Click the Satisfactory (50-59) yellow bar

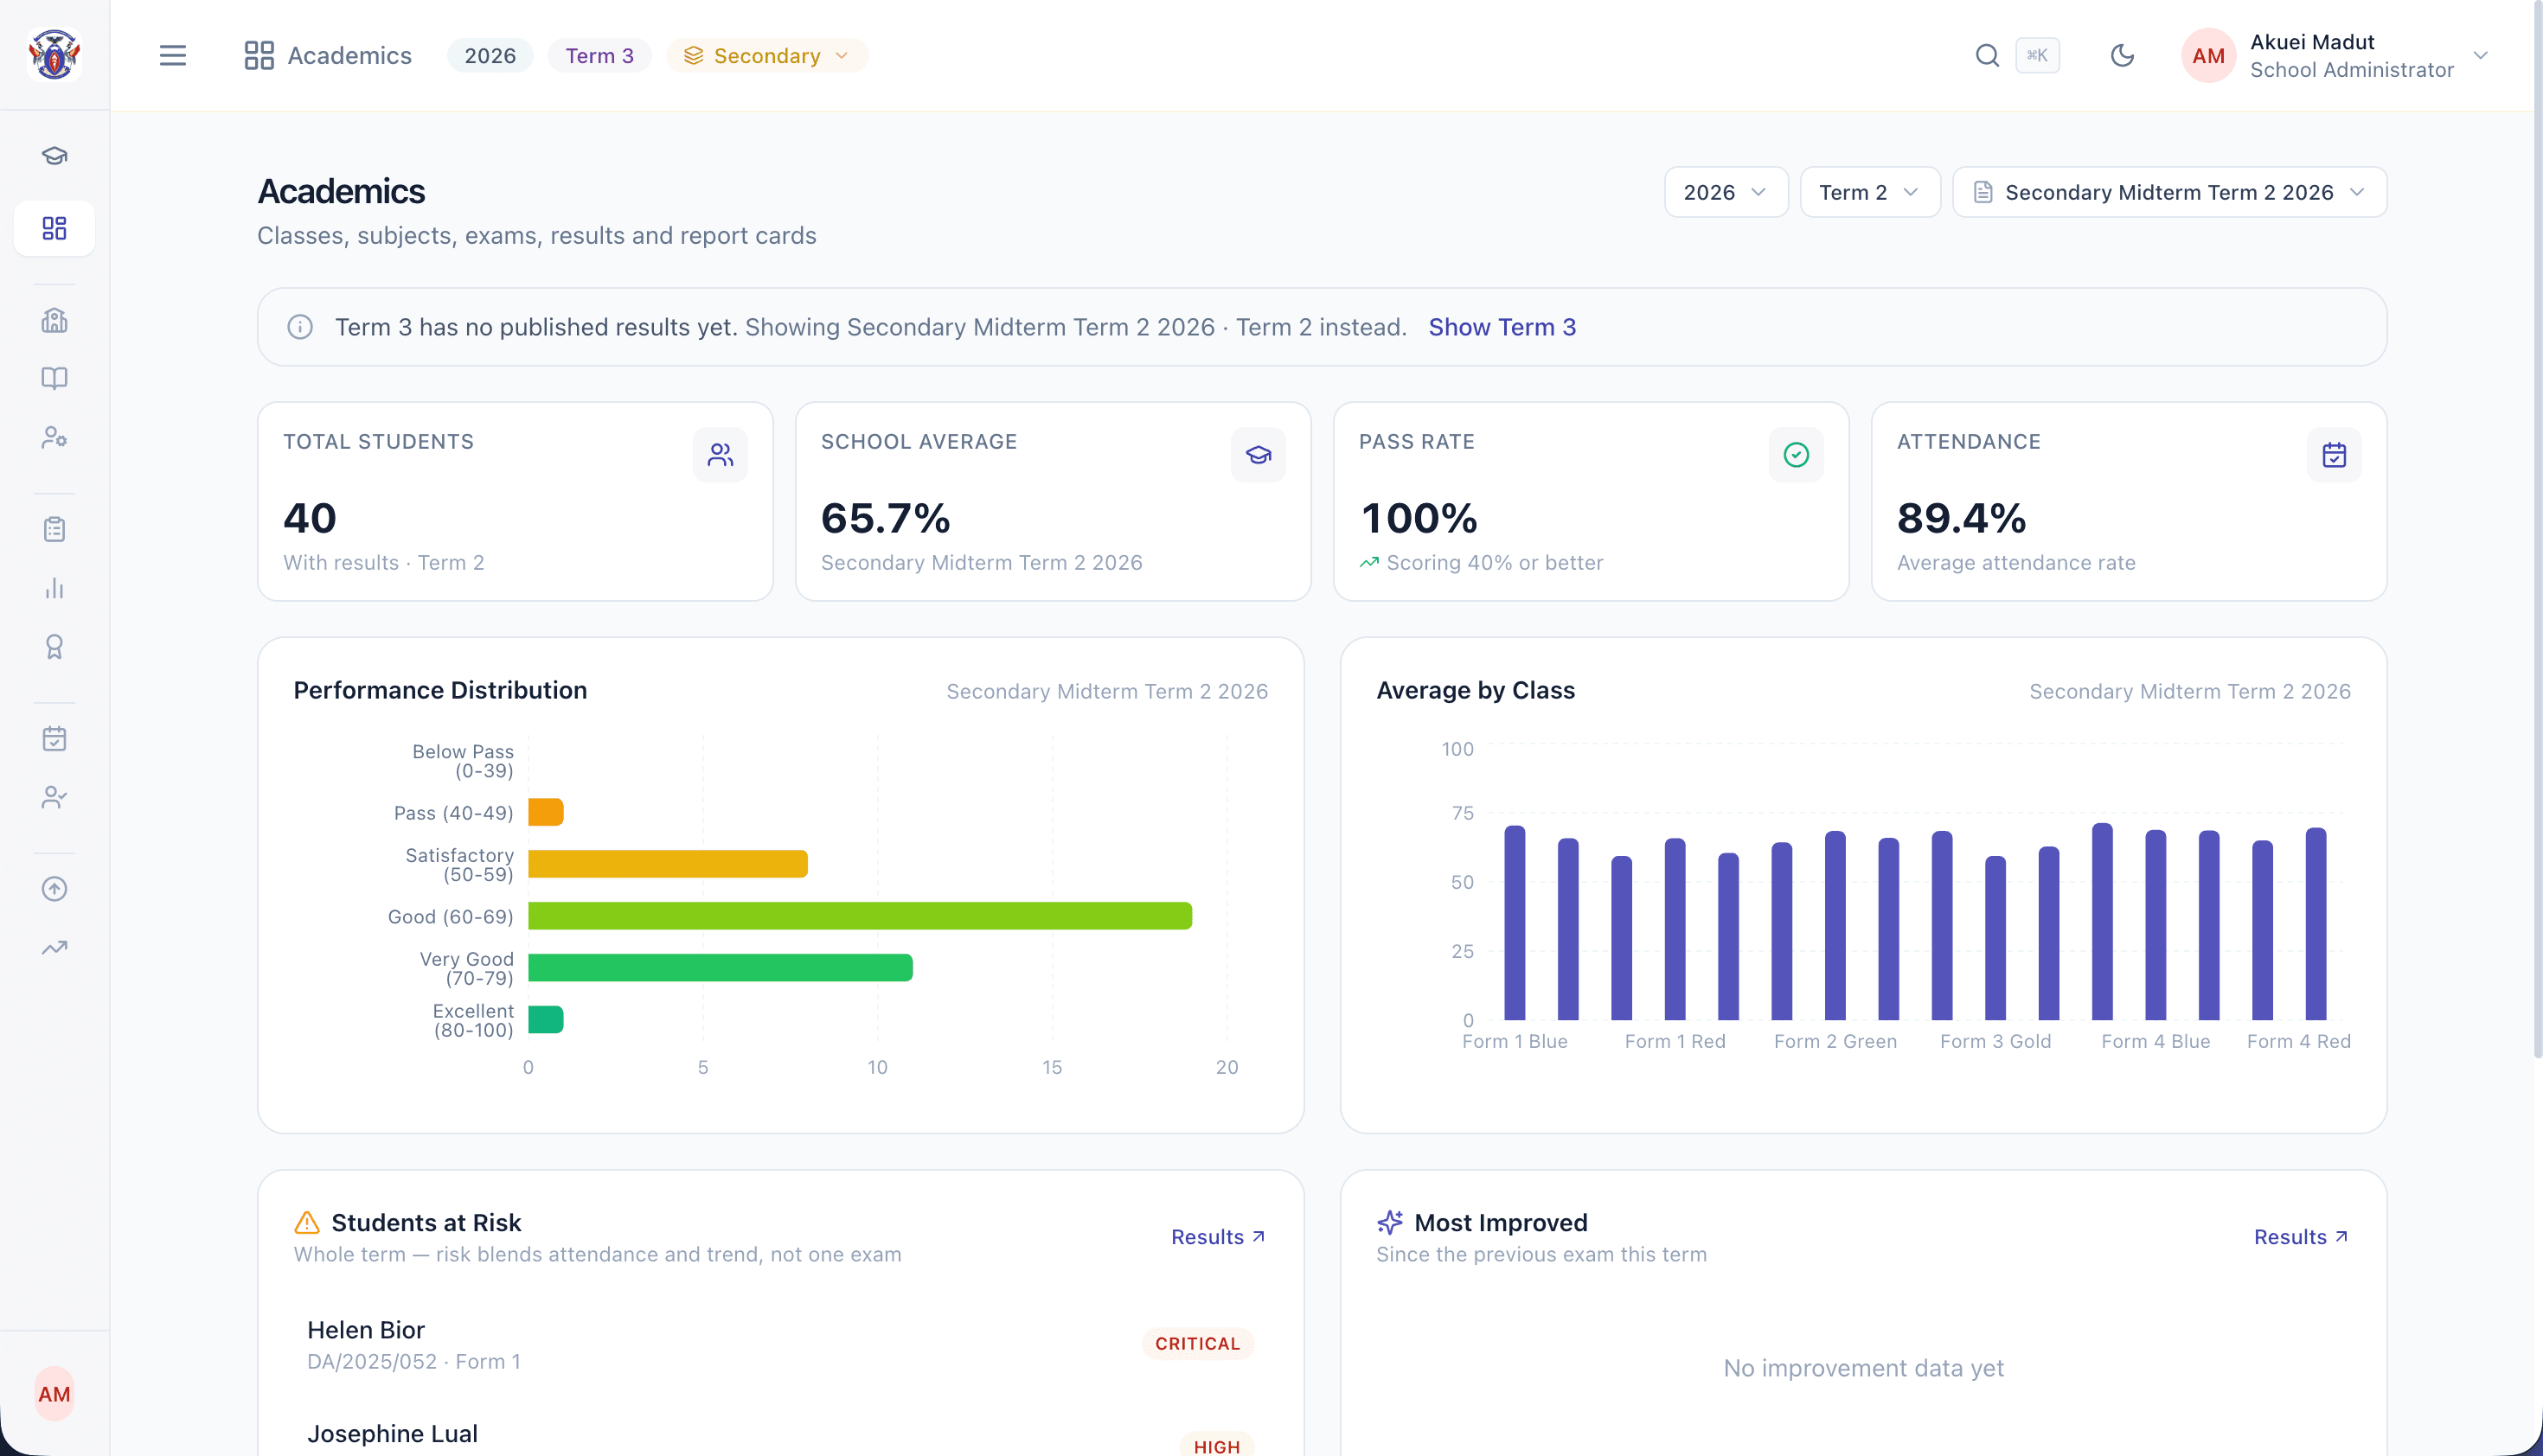point(669,864)
